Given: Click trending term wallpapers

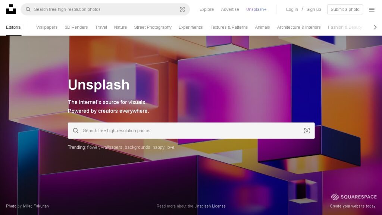Looking at the screenshot, I should [112, 147].
